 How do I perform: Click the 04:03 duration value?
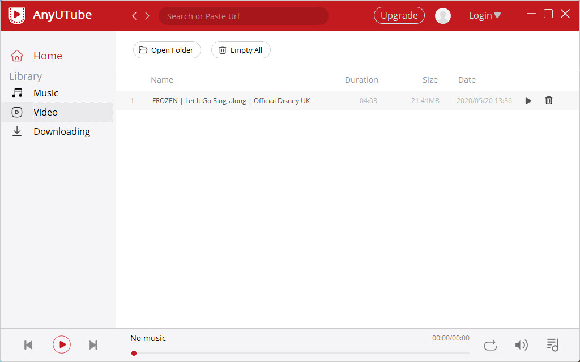(x=368, y=101)
